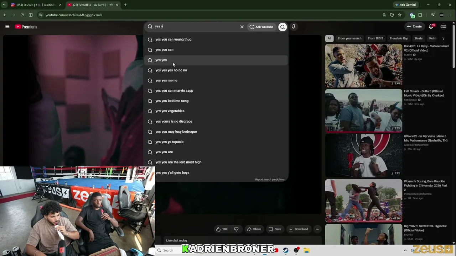Open media controls in browser toolbar
Screen dimensions: 456x256
(433, 15)
